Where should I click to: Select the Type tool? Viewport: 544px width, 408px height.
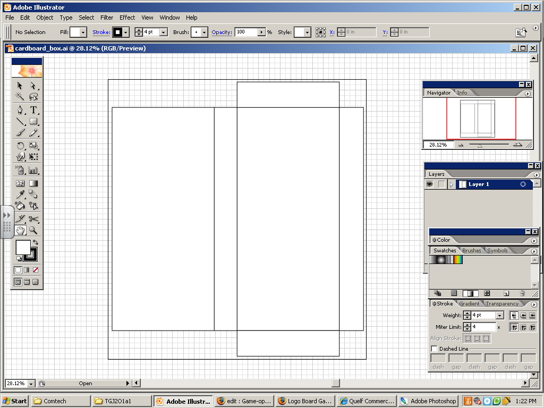(33, 109)
